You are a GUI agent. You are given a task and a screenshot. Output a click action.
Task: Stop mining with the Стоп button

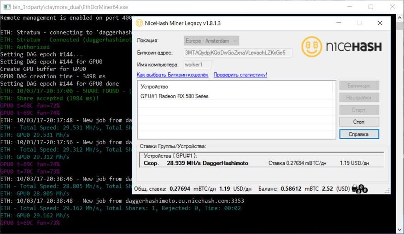point(359,122)
